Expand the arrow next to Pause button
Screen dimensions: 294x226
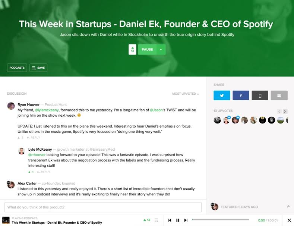(x=161, y=50)
